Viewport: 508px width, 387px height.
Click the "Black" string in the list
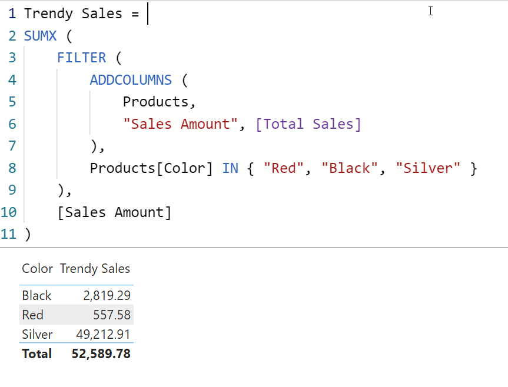350,168
